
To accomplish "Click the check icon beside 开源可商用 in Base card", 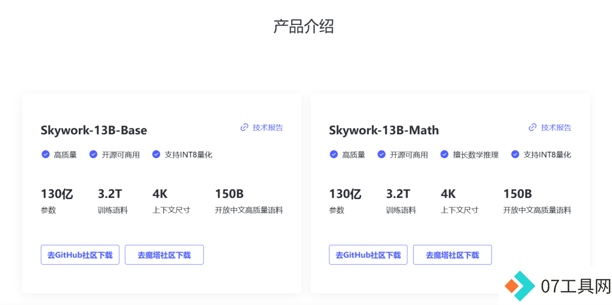I will pyautogui.click(x=93, y=154).
